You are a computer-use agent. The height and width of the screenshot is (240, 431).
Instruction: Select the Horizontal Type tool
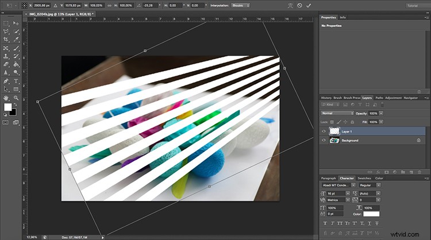(16, 82)
